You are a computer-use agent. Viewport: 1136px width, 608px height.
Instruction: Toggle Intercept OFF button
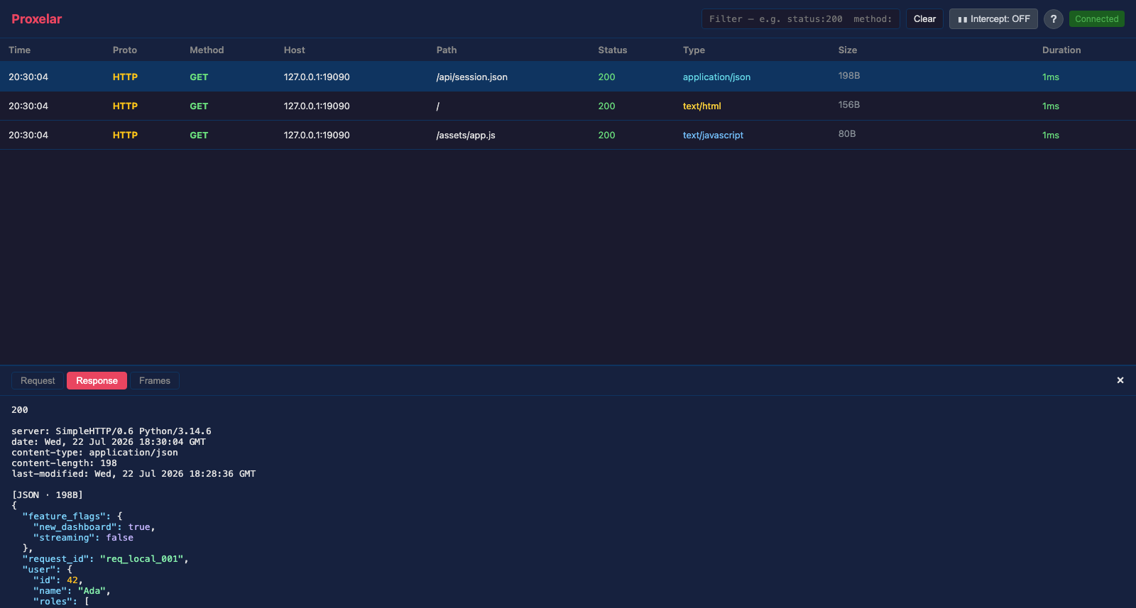[993, 19]
